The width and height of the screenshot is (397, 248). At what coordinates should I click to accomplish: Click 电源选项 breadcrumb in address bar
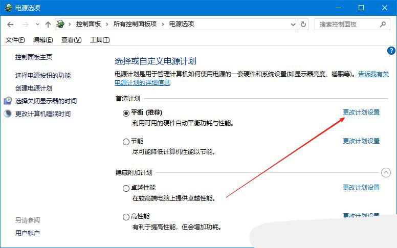click(x=182, y=24)
